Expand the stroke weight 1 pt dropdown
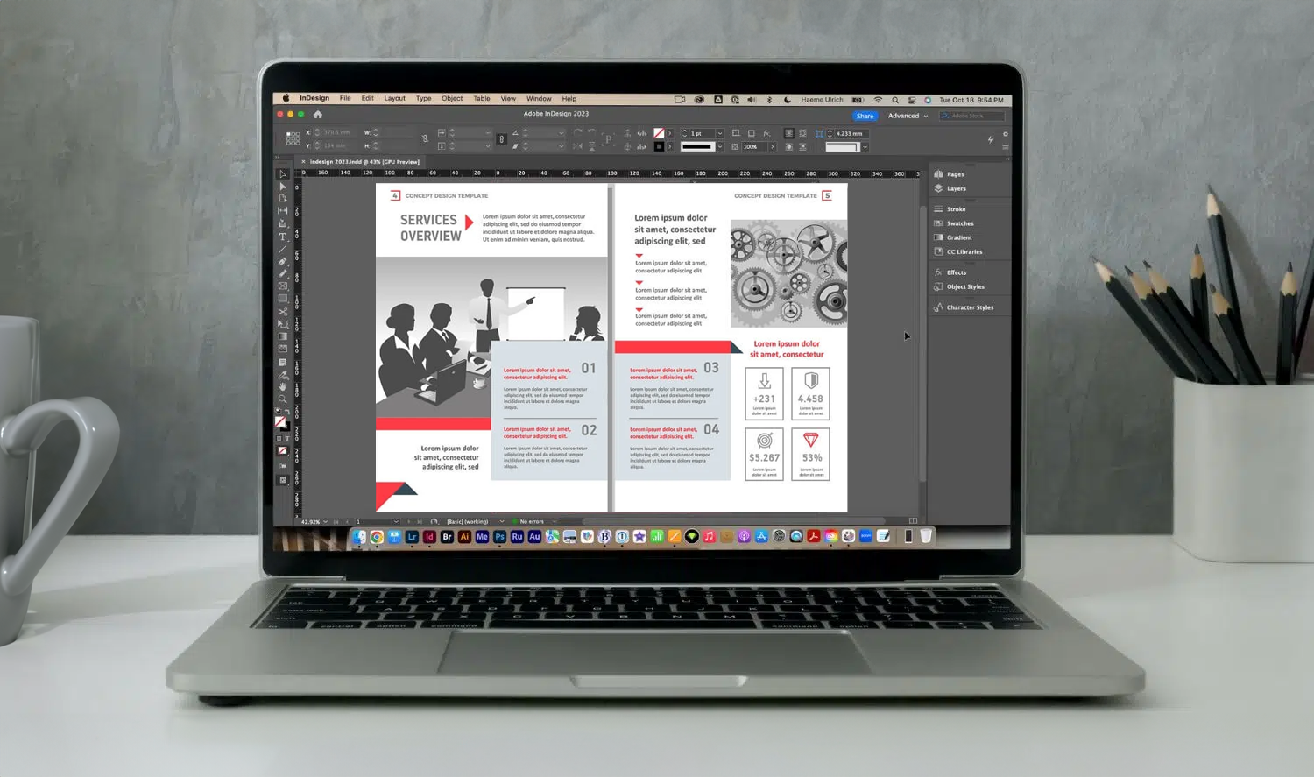 [720, 134]
